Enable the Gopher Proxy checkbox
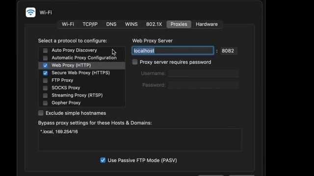The width and height of the screenshot is (314, 176). 45,103
